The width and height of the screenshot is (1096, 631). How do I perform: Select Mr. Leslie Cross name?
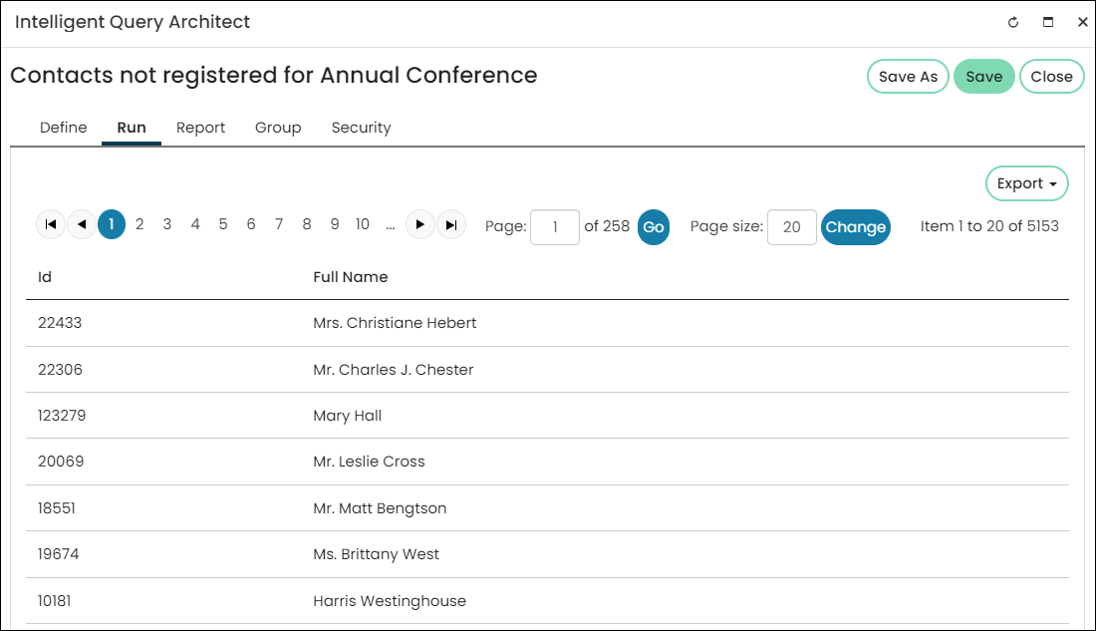coord(369,462)
